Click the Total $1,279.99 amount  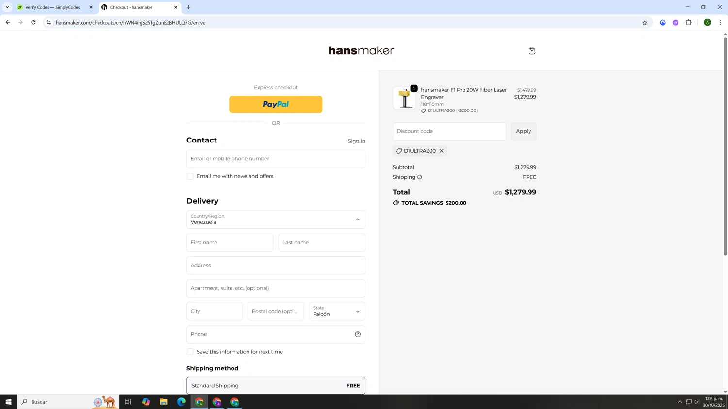tap(520, 192)
